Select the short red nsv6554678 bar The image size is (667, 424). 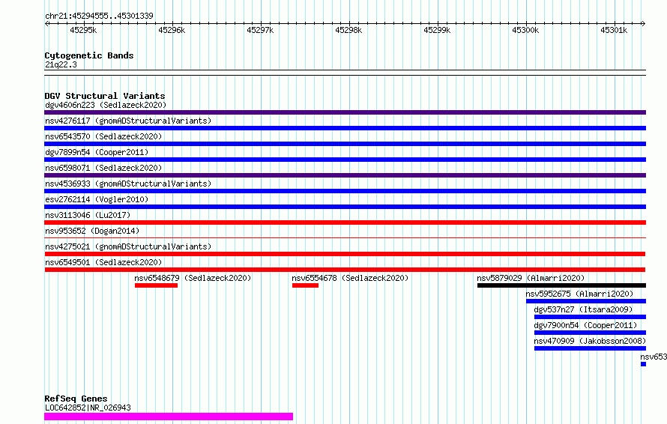click(305, 285)
